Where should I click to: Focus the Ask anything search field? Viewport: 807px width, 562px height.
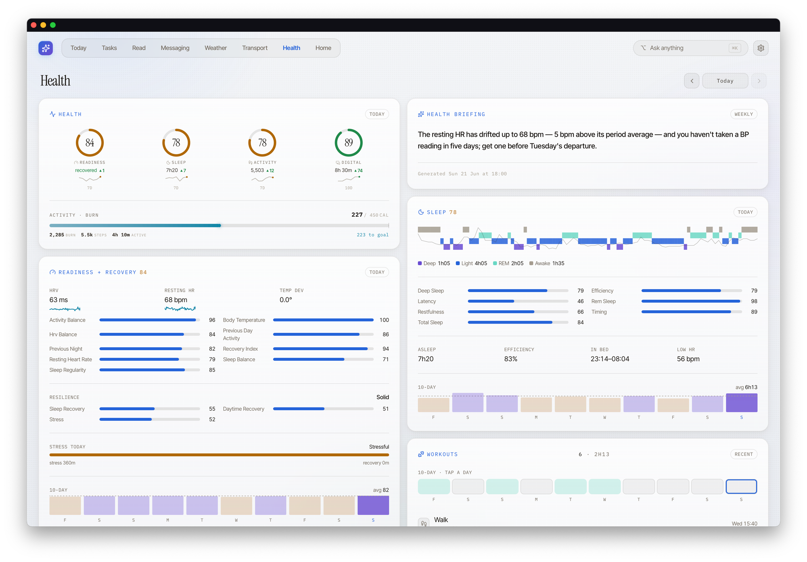690,48
